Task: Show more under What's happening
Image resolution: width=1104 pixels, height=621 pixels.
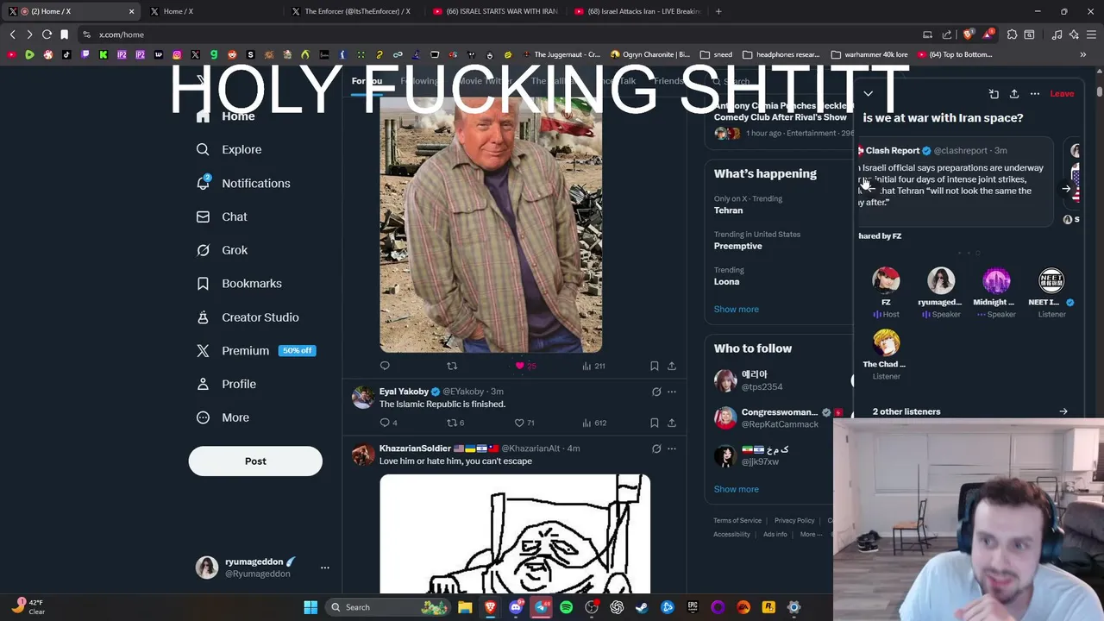Action: (x=736, y=309)
